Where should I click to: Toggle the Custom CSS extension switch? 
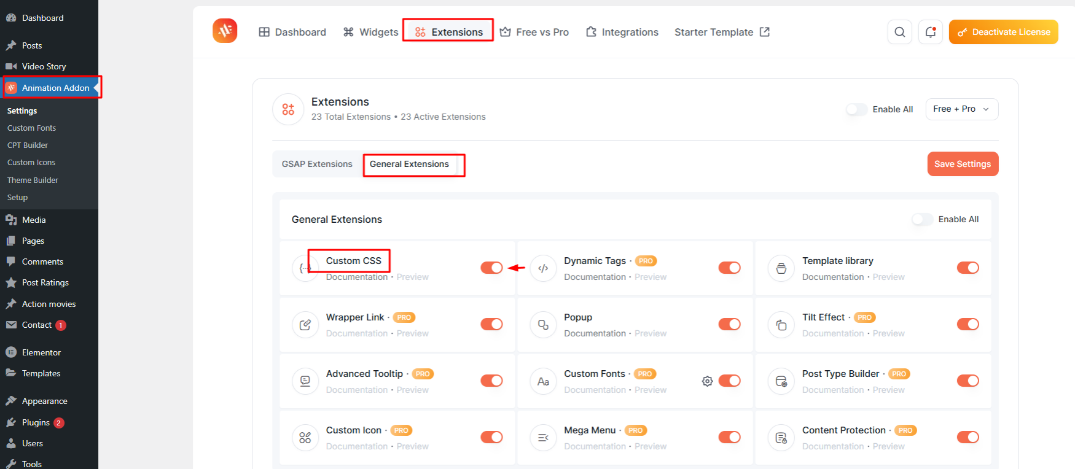tap(491, 268)
